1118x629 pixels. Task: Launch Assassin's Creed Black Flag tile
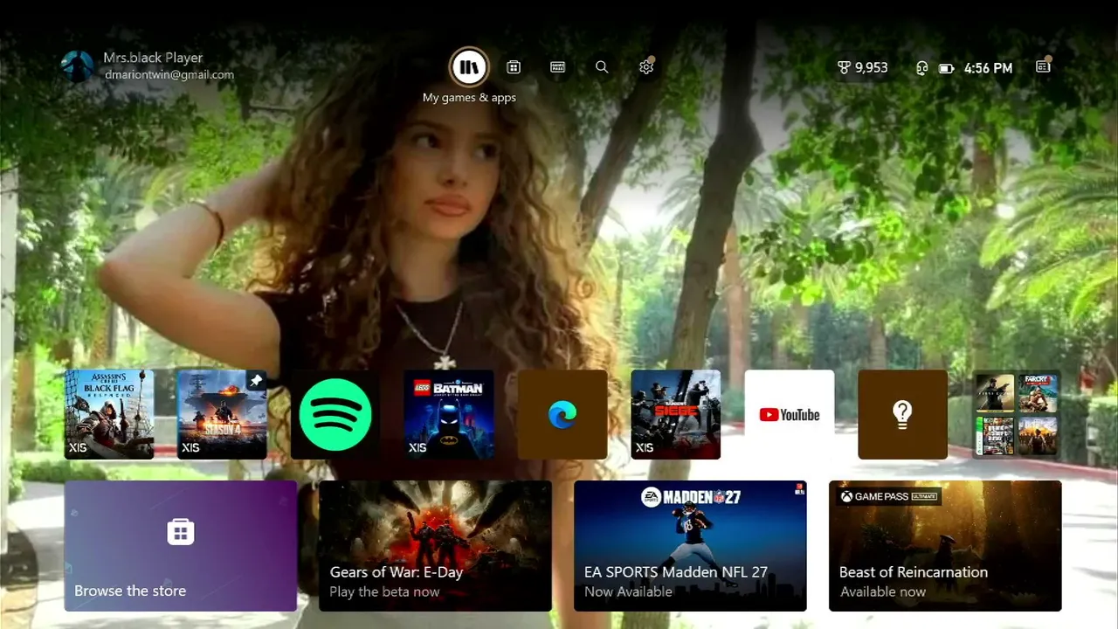pos(108,414)
